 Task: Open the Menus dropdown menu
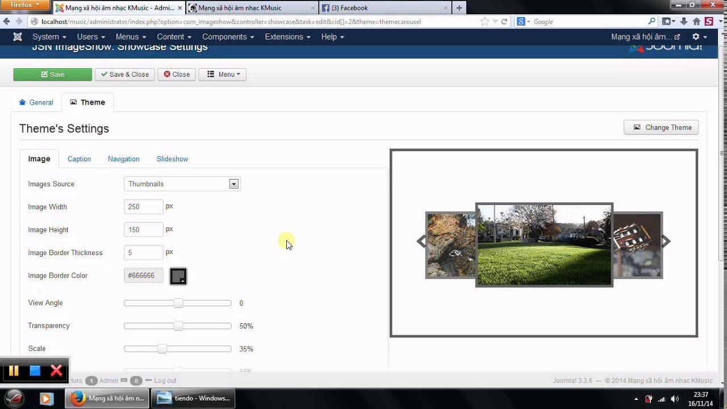[131, 36]
